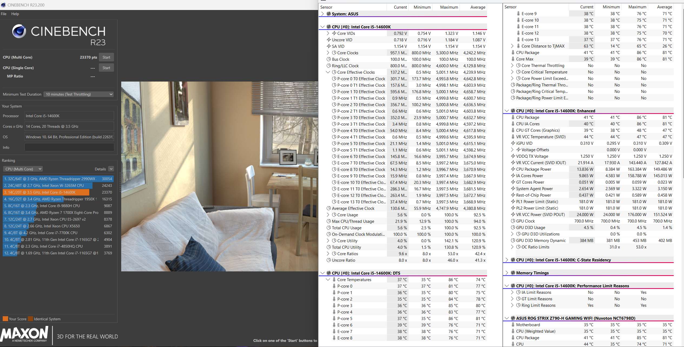This screenshot has height=347, width=684.
Task: Click the Performance Limit Reasons chip icon
Action: tap(513, 286)
